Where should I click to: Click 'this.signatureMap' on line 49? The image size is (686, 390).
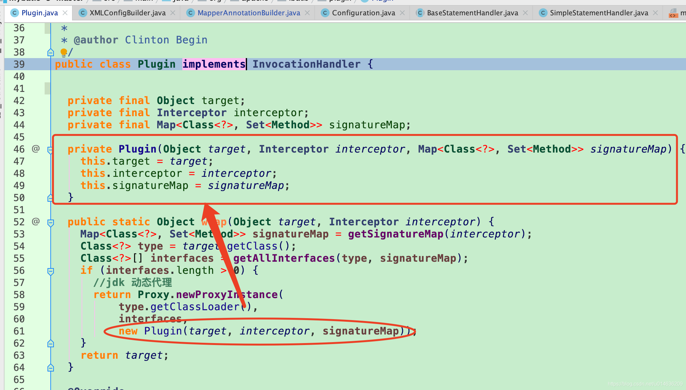(x=134, y=185)
